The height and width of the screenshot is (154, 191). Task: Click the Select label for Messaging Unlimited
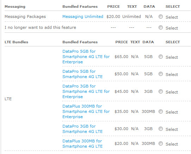point(172,17)
